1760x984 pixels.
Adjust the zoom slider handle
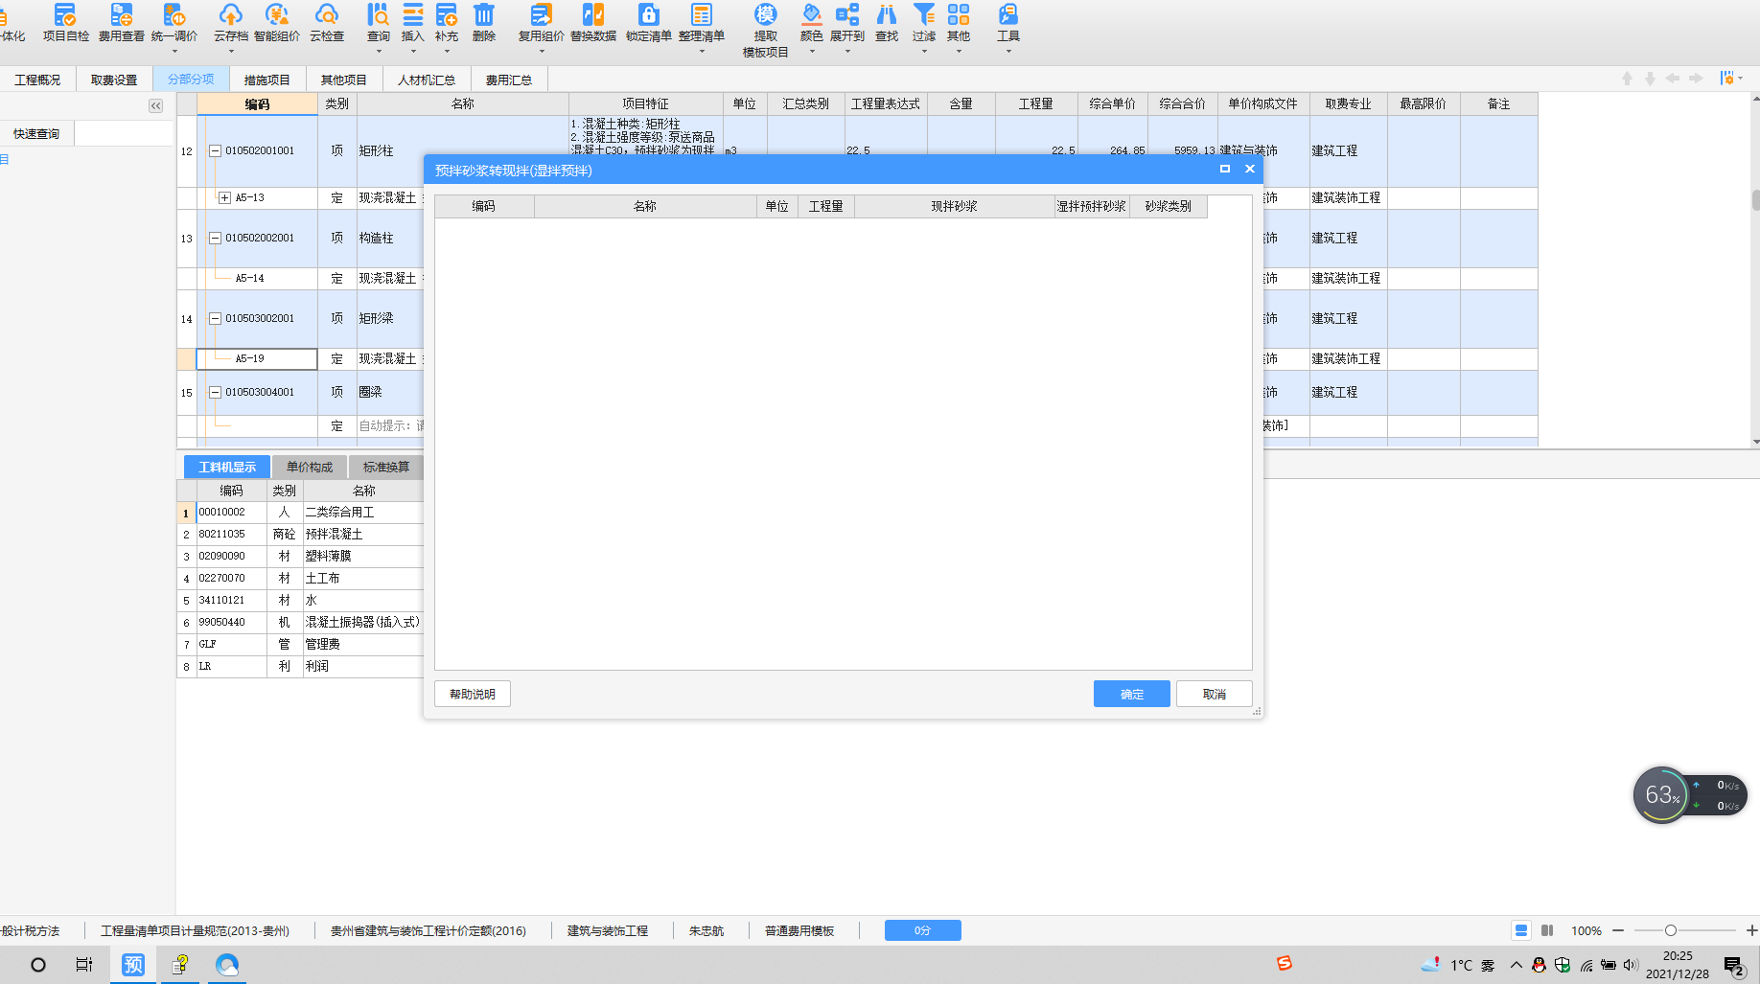tap(1670, 930)
